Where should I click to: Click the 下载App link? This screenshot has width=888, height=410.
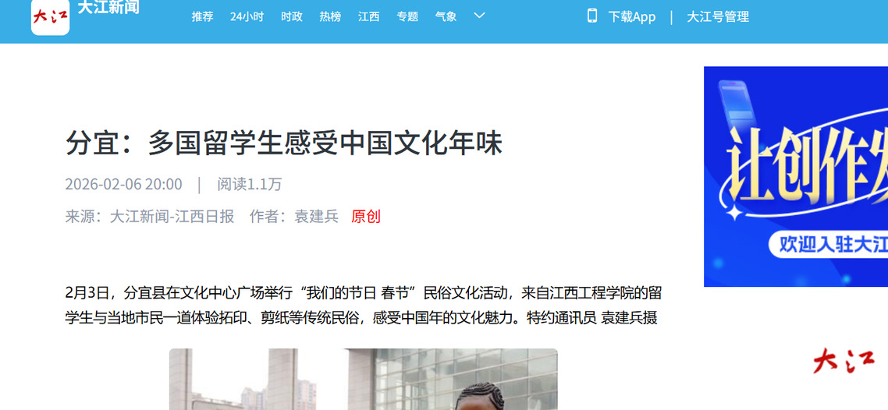[632, 17]
